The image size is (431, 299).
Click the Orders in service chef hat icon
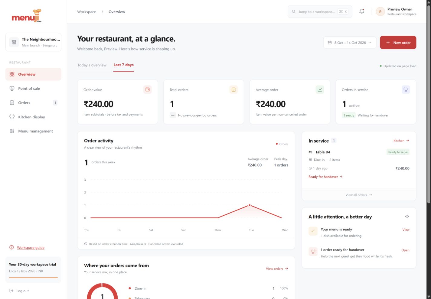[406, 89]
